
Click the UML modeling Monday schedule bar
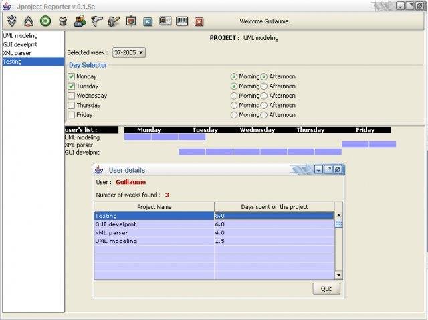tap(151, 137)
